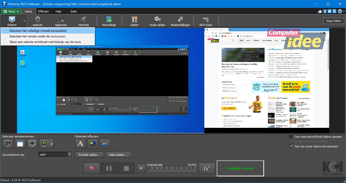Add text caption effect (A icon)
This screenshot has width=346, height=183.
tap(80, 144)
